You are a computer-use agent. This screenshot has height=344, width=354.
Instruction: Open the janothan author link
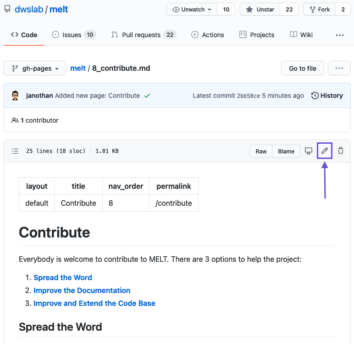click(39, 96)
